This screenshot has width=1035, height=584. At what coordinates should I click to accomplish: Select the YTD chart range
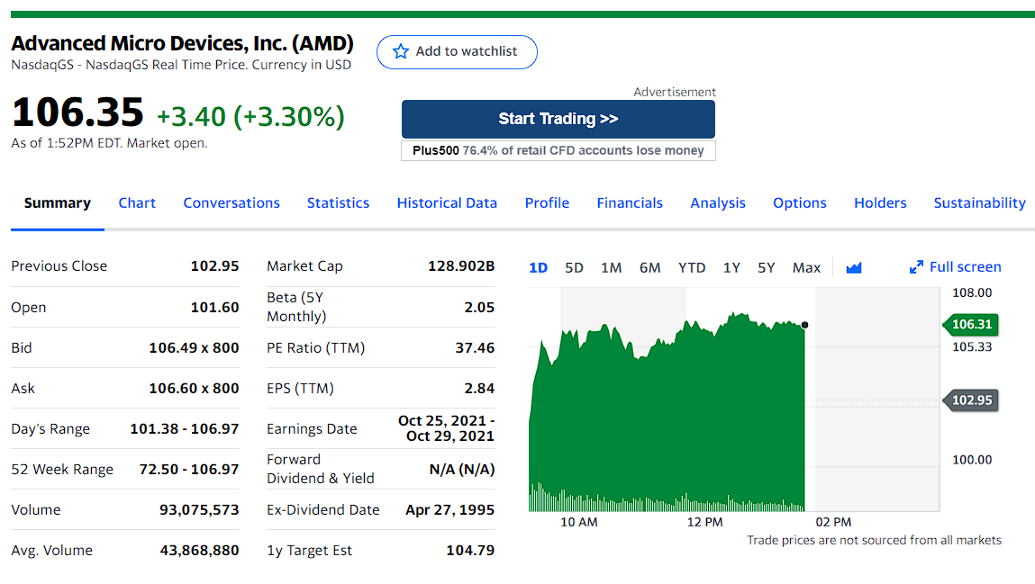click(x=692, y=267)
